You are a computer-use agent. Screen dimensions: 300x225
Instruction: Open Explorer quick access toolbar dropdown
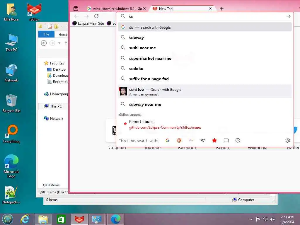(x=62, y=27)
